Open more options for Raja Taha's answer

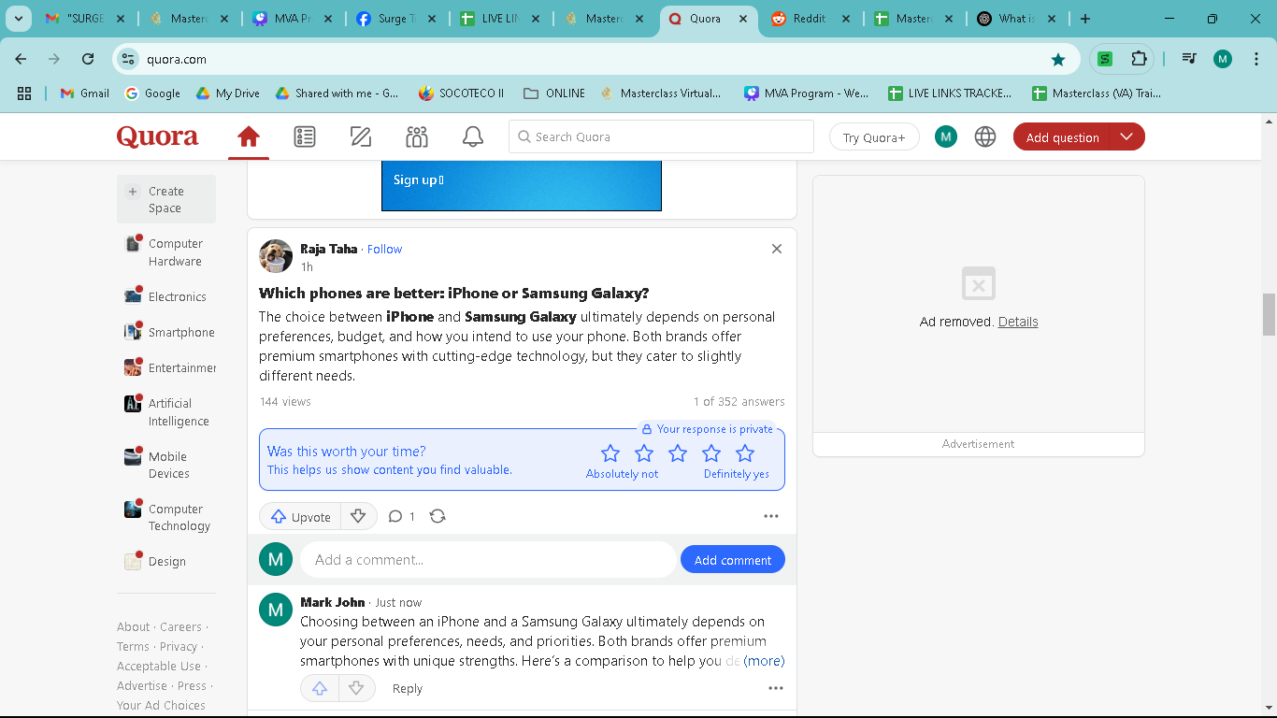point(771,516)
